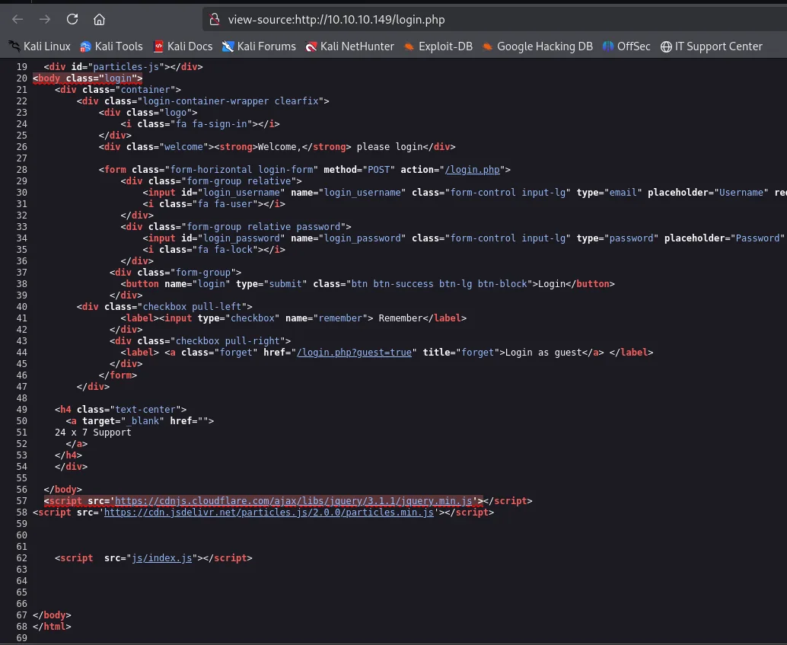Click the browser forward arrow
Image resolution: width=787 pixels, height=645 pixels.
(x=45, y=20)
